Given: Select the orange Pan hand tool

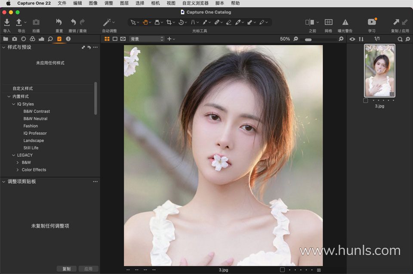Looking at the screenshot, I should click(x=145, y=22).
